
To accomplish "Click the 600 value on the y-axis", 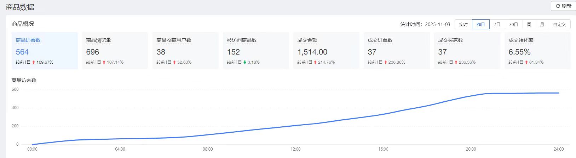I will (x=15, y=89).
